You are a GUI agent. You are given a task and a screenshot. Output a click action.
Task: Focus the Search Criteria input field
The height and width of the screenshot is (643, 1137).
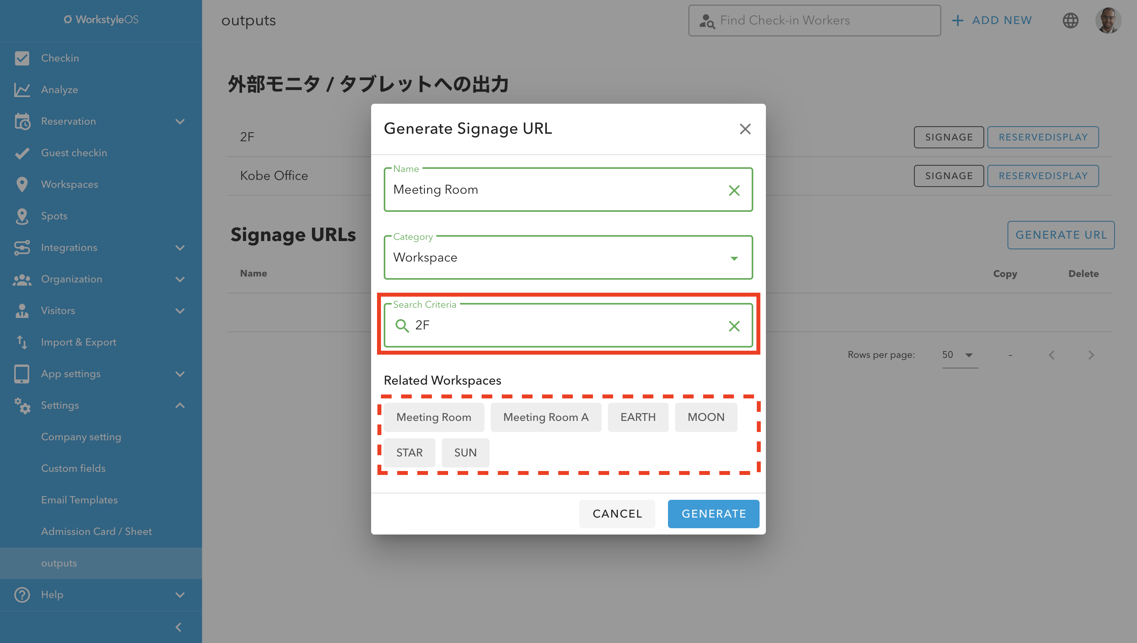click(568, 325)
